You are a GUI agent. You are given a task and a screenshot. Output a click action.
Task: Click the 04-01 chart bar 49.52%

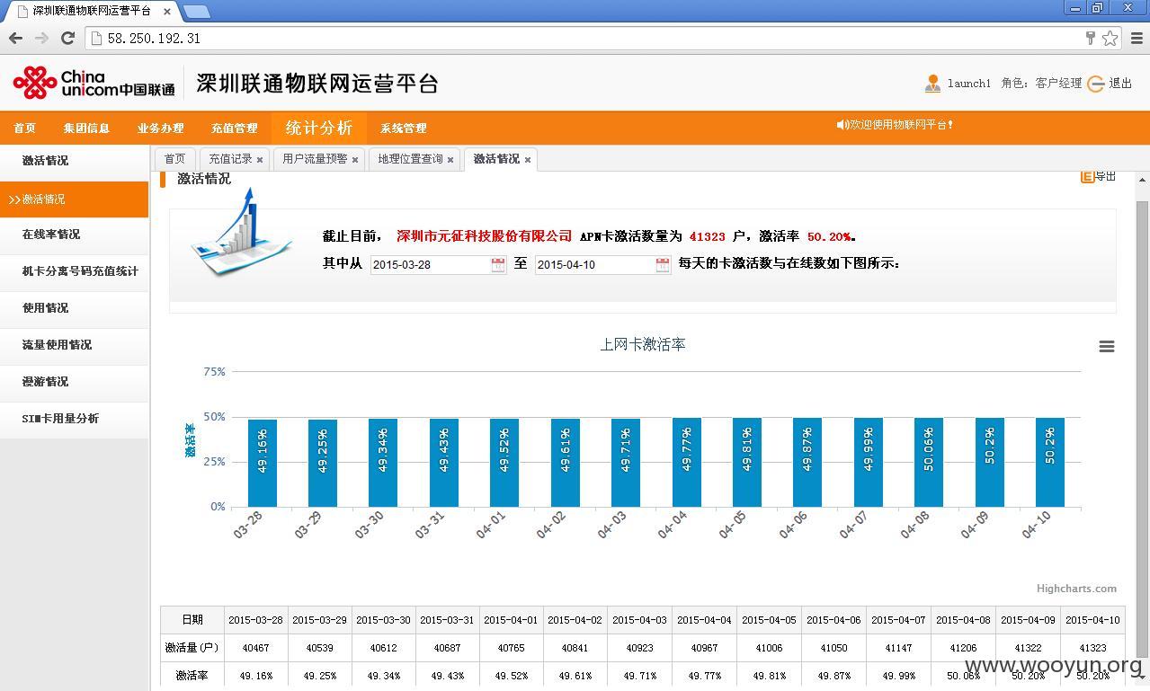click(x=504, y=463)
